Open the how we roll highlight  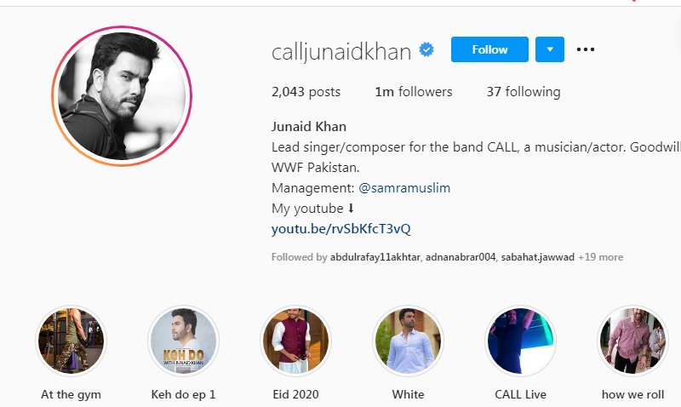tap(632, 341)
